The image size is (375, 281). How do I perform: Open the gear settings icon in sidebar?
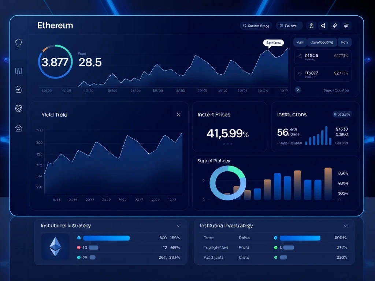tap(18, 108)
